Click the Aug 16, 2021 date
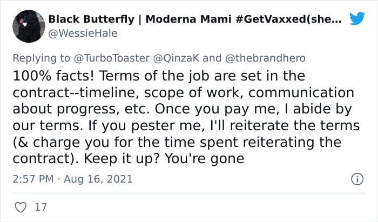 98,179
